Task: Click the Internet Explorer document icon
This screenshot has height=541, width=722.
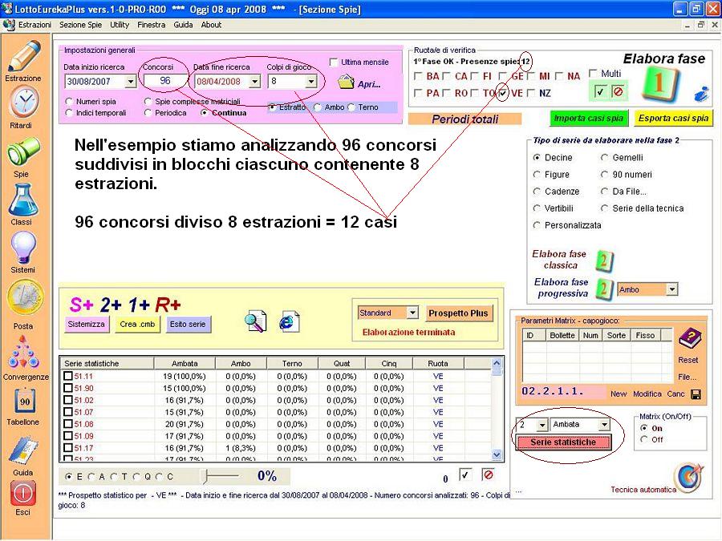Action: click(x=289, y=321)
